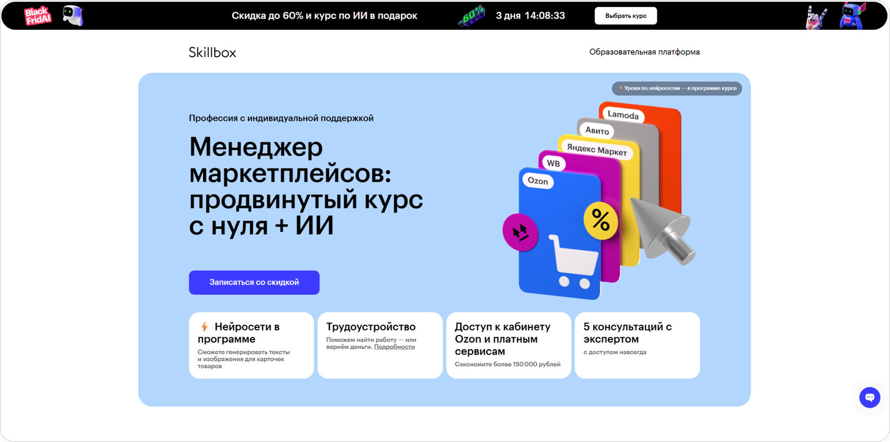
Task: Click Образовательная платформа text
Action: click(644, 52)
